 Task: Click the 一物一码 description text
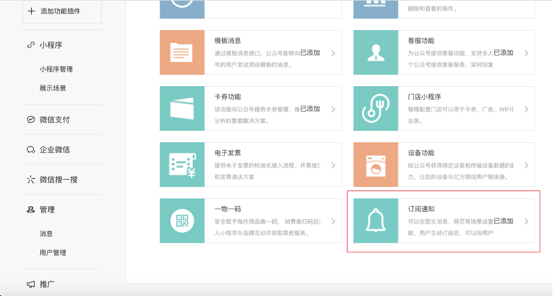coord(268,227)
